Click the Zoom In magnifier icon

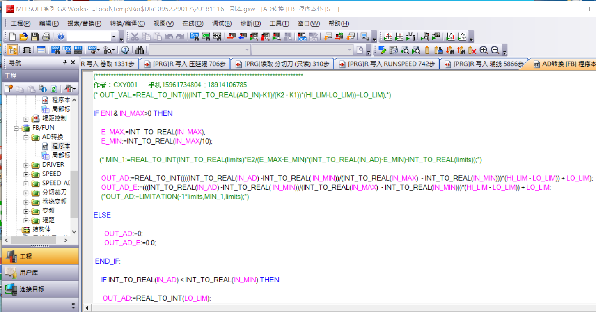coord(484,50)
